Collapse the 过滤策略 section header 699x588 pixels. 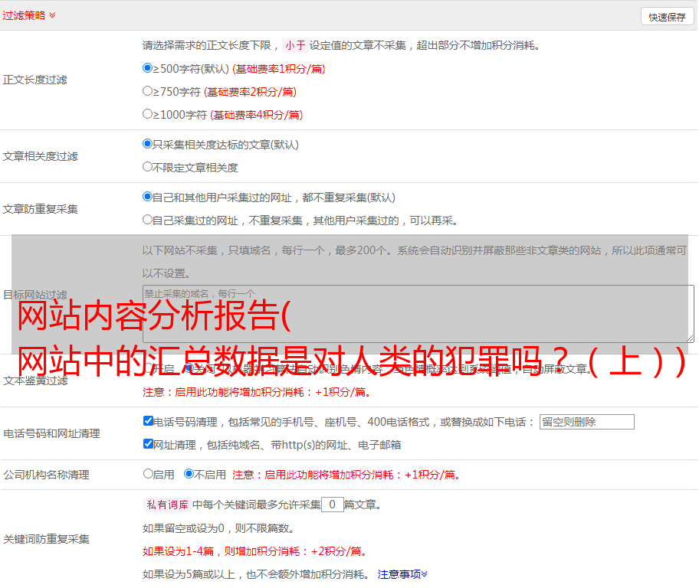(29, 15)
